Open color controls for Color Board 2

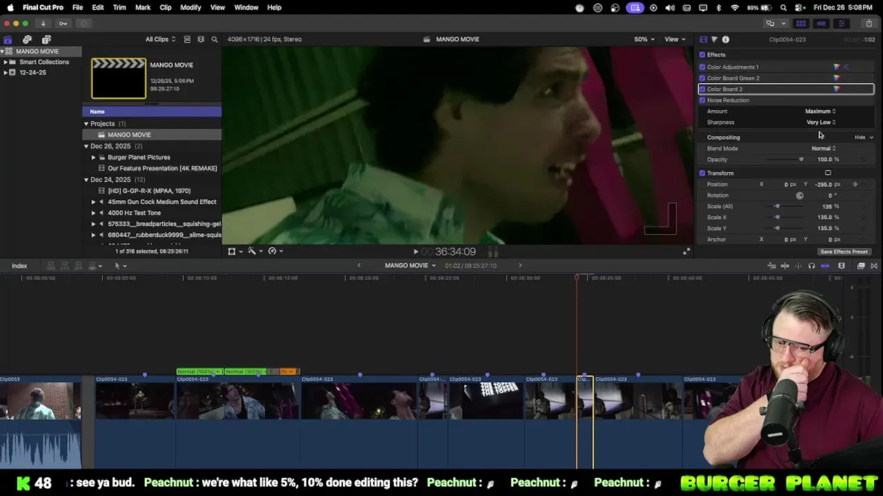point(837,89)
